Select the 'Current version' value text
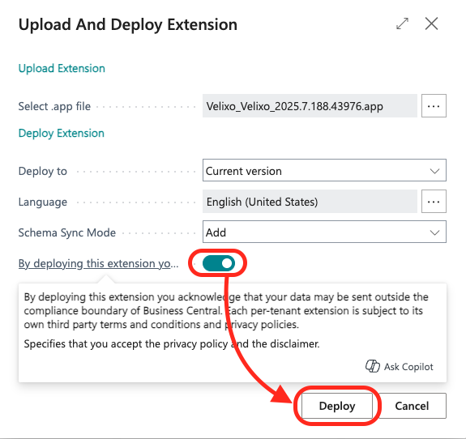Screen dimensions: 466x439 tap(244, 171)
